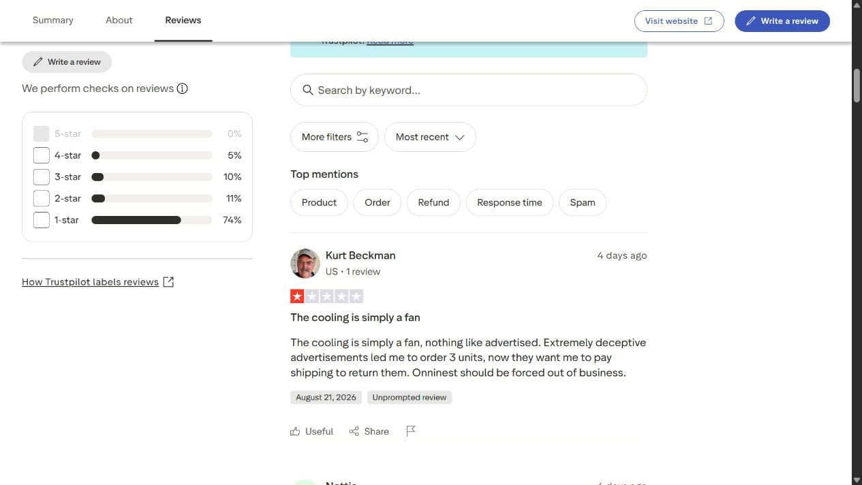This screenshot has height=485, width=862.
Task: Click the flag icon to report Kurt's review
Action: pos(411,431)
